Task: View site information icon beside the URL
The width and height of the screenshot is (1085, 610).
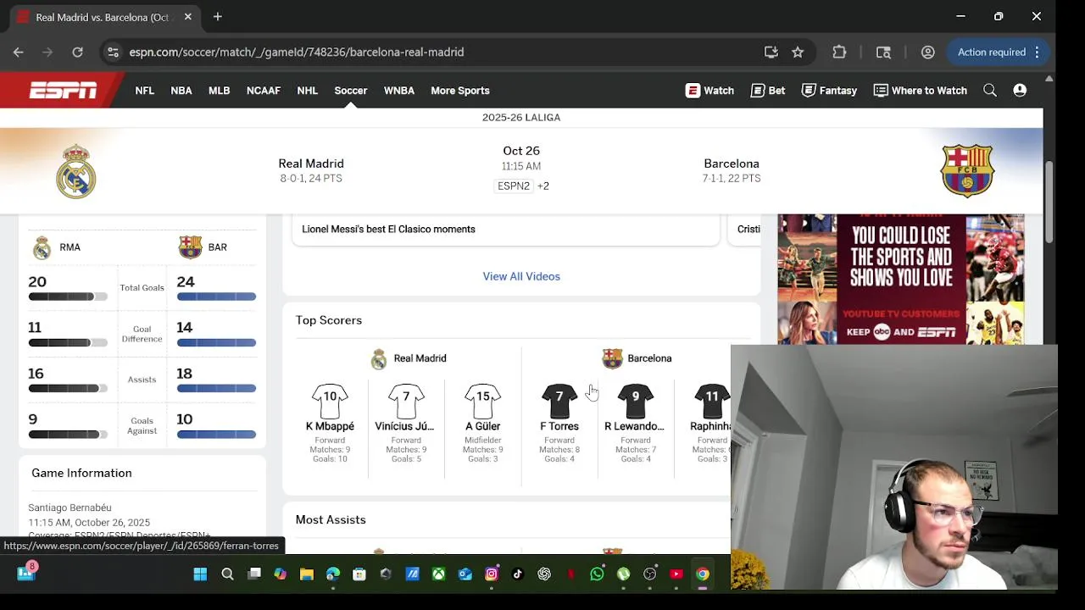Action: 112,52
